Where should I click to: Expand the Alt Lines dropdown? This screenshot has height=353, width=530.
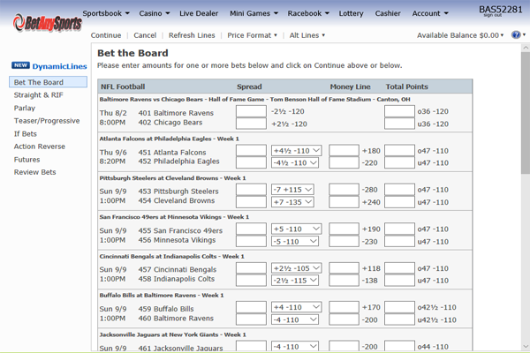[307, 35]
